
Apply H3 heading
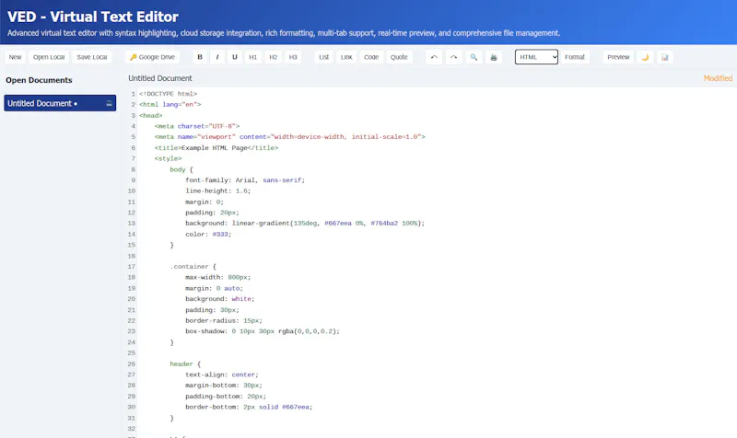point(293,57)
